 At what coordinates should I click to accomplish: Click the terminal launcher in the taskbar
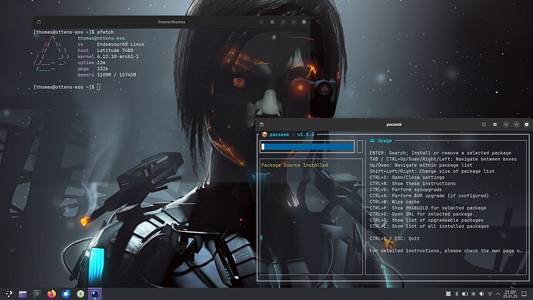click(37, 294)
